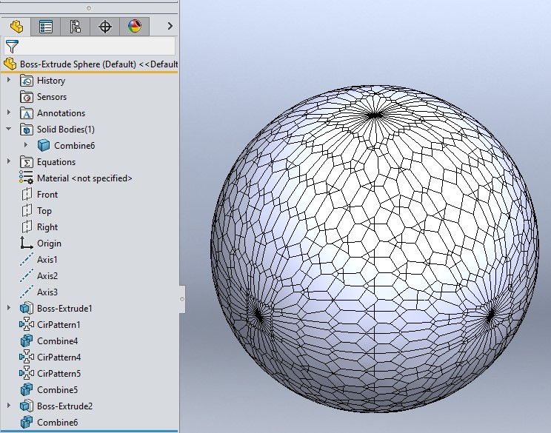This screenshot has width=551, height=433.
Task: Click the Combine5 feature icon
Action: [x=27, y=389]
